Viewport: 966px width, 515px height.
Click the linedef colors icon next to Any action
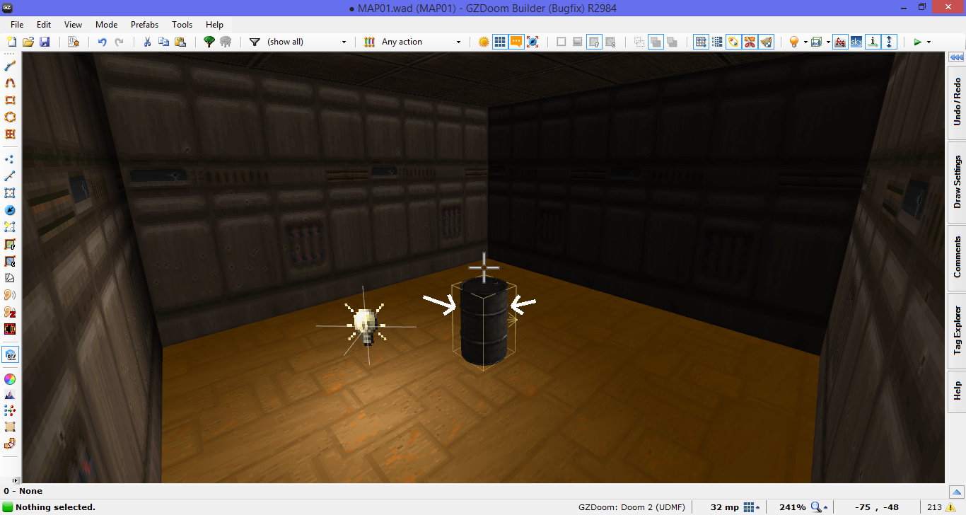(369, 42)
